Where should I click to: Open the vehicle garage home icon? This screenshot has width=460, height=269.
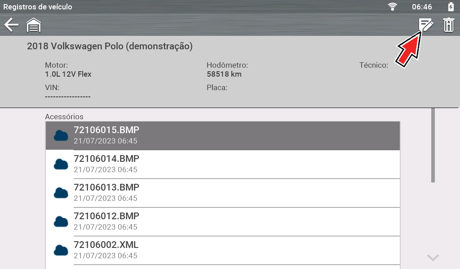pos(34,25)
